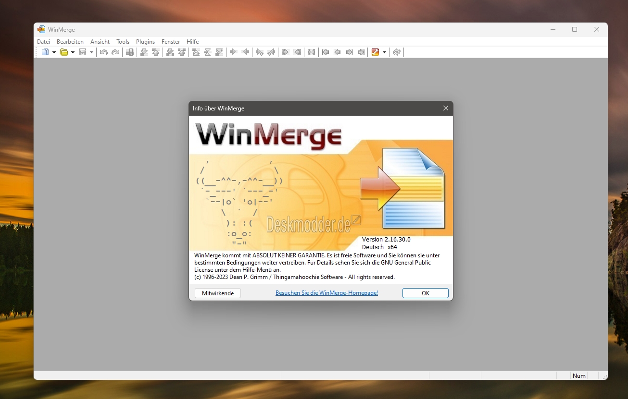Image resolution: width=628 pixels, height=399 pixels.
Task: Click the New blank document icon
Action: coord(45,52)
